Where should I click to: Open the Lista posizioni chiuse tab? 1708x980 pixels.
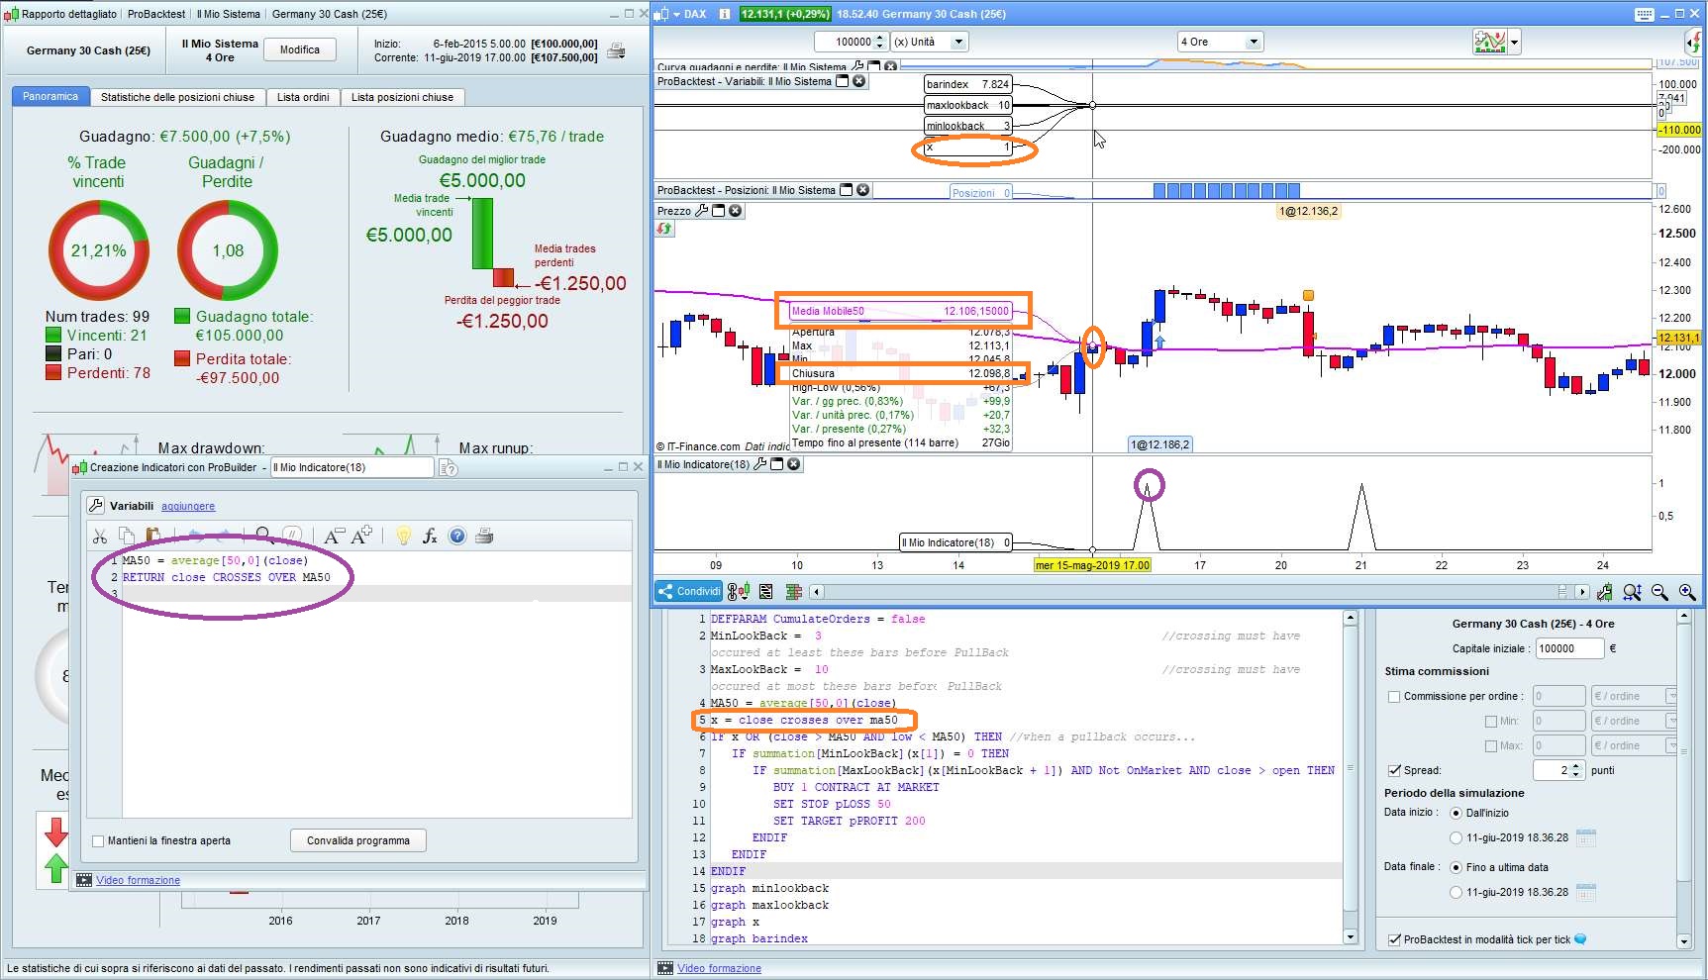[402, 97]
